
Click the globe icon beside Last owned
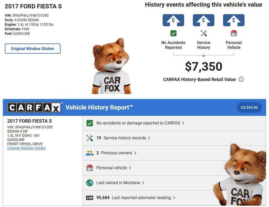[90, 183]
